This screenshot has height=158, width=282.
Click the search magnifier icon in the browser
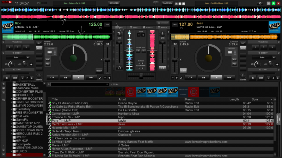coord(48,84)
